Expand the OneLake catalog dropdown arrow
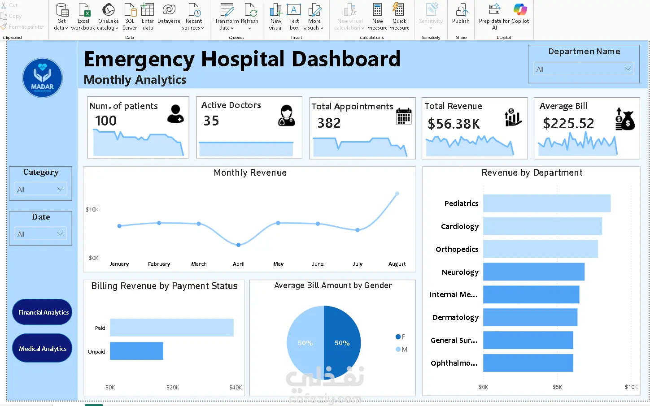The image size is (650, 406). 117,28
